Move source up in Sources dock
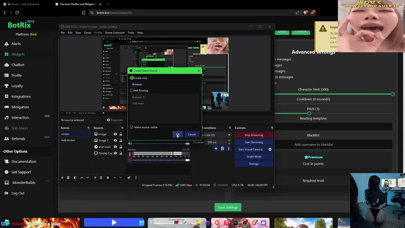Image resolution: width=405 pixels, height=228 pixels. [x=115, y=178]
